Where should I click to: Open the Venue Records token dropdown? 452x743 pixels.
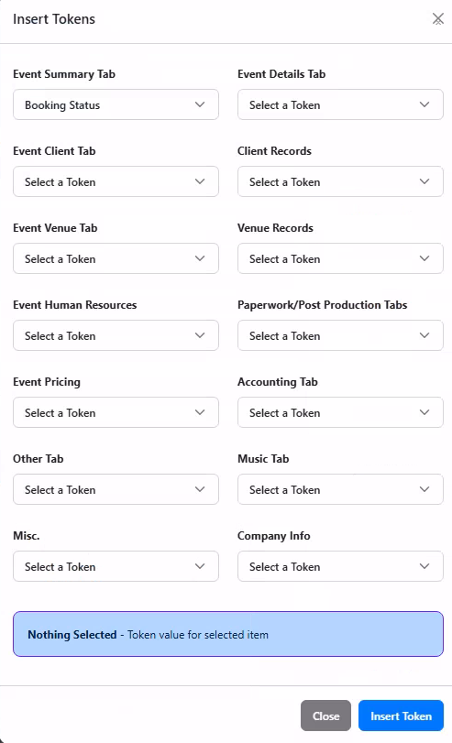tap(340, 258)
